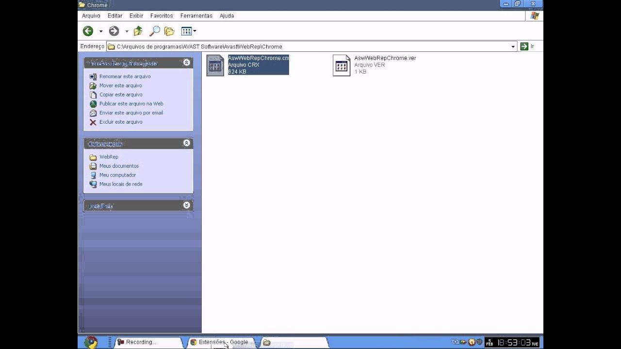Click the Ir go button
Screen dimensions: 621x349
pos(527,47)
